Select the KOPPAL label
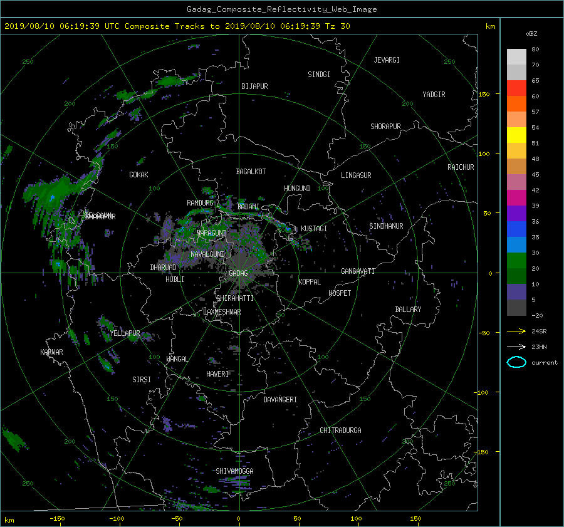Screen dimensions: 564x527 click(310, 282)
